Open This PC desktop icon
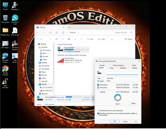Viewport: 166px width, 129px height. click(5, 6)
